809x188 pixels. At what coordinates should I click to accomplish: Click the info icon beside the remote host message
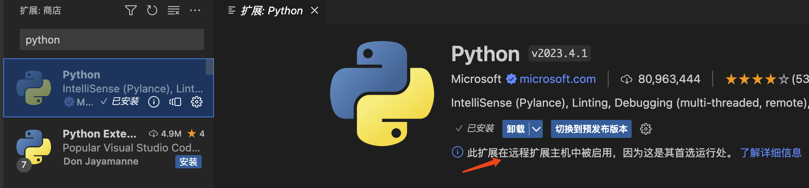click(x=457, y=152)
